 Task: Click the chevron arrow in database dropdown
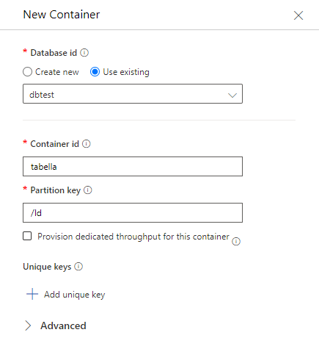click(x=232, y=95)
